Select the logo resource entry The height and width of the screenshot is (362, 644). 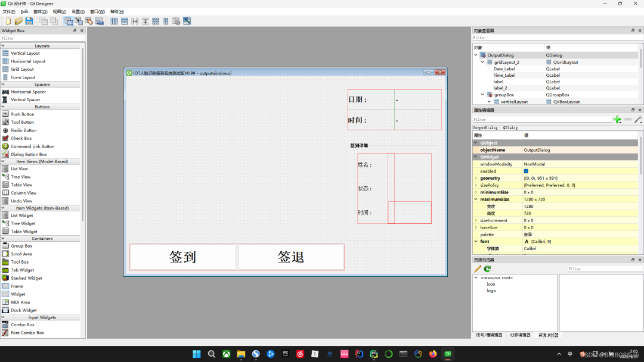pos(491,291)
